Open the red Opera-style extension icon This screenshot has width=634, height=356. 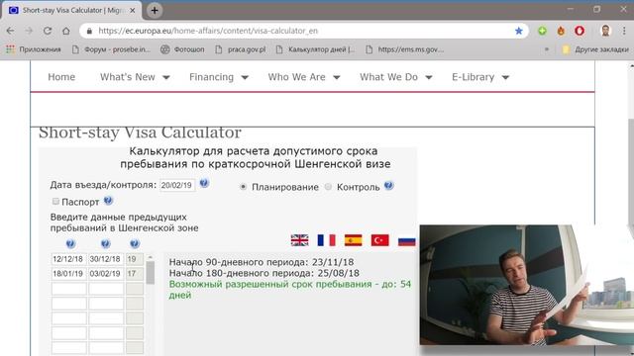(x=580, y=31)
